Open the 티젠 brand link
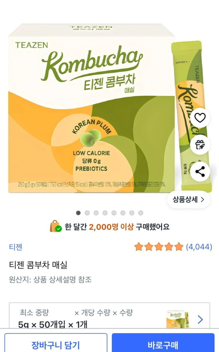Image resolution: width=219 pixels, height=352 pixels. click(x=16, y=247)
